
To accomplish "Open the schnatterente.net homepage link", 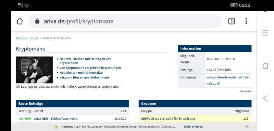I will pos(228,81).
